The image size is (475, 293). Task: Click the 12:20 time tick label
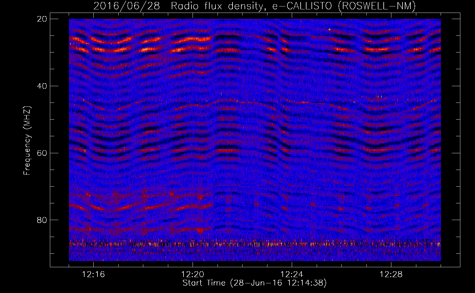(193, 275)
